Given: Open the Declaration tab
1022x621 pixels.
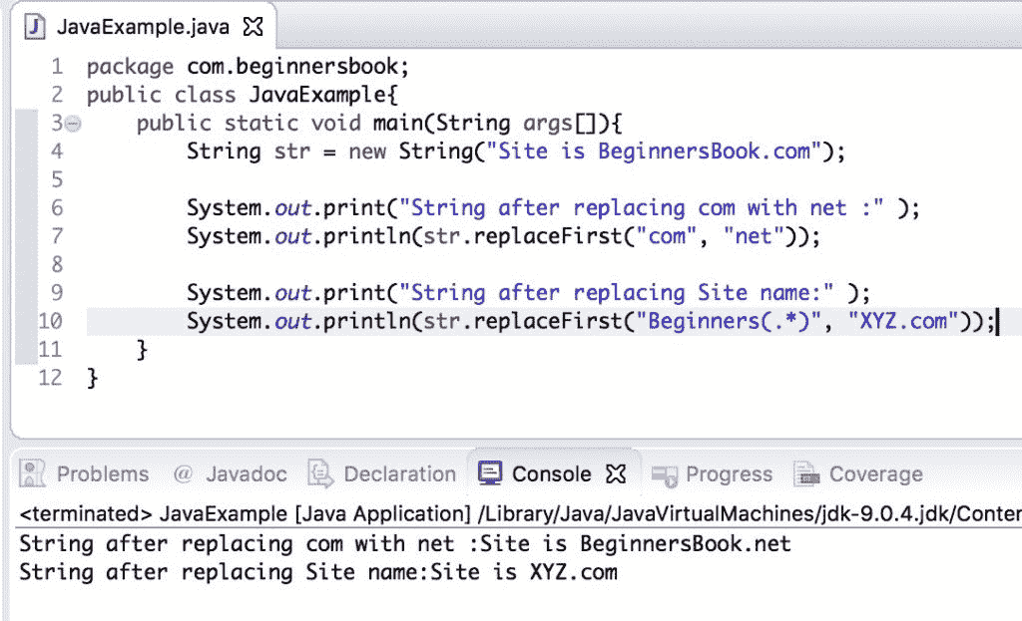Looking at the screenshot, I should tap(399, 473).
